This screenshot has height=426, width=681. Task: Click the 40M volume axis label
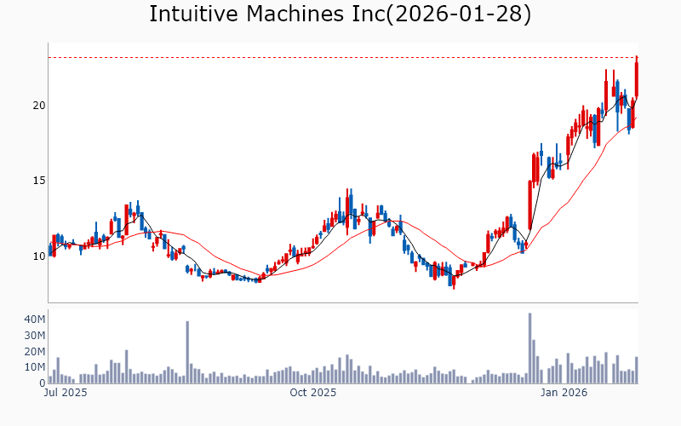(x=34, y=319)
